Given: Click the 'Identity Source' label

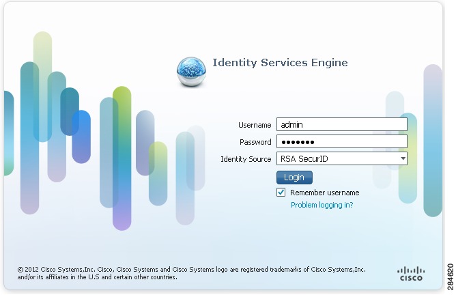Looking at the screenshot, I should (x=246, y=159).
